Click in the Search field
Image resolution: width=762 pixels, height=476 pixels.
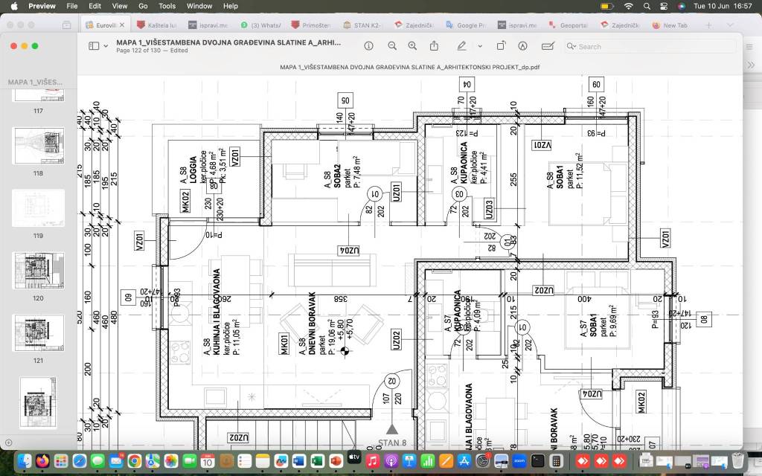[640, 46]
